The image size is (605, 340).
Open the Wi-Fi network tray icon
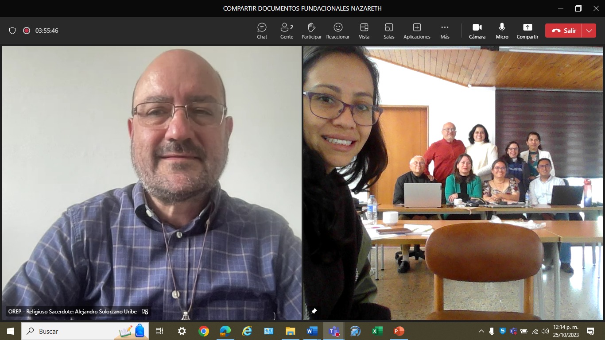tap(535, 331)
